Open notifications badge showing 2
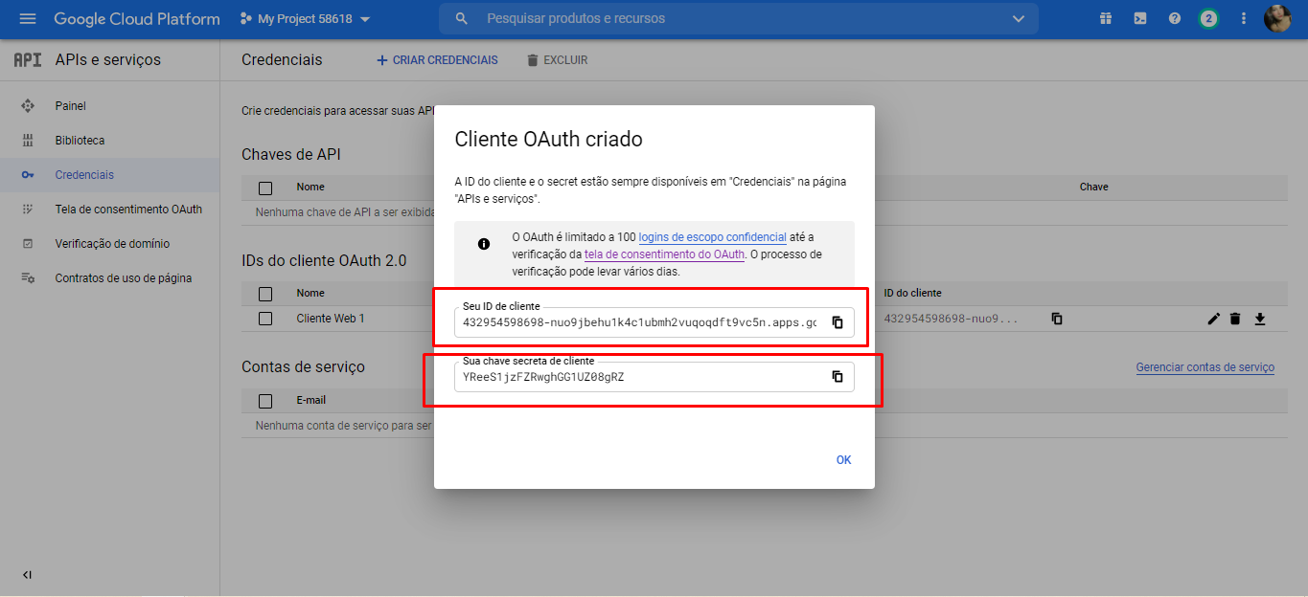Image resolution: width=1308 pixels, height=597 pixels. pyautogui.click(x=1209, y=18)
